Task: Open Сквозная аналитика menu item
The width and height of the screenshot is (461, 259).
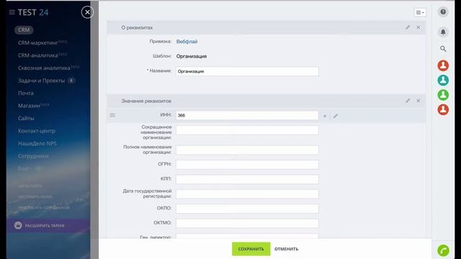Action: click(x=44, y=68)
